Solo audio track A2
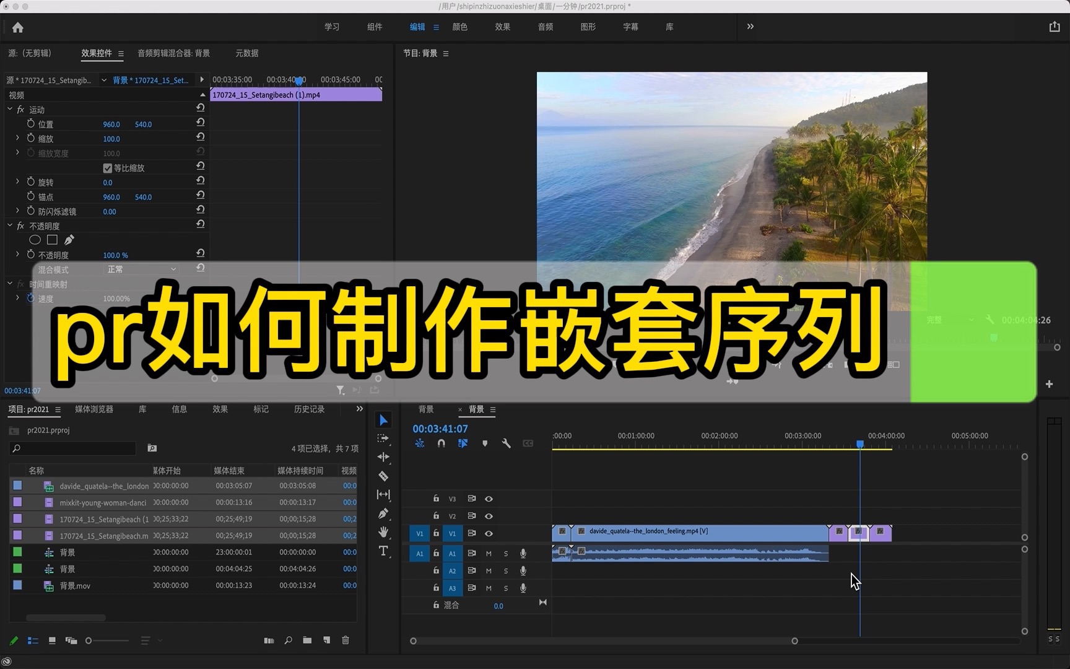Screen dimensions: 1070x669 coord(506,571)
